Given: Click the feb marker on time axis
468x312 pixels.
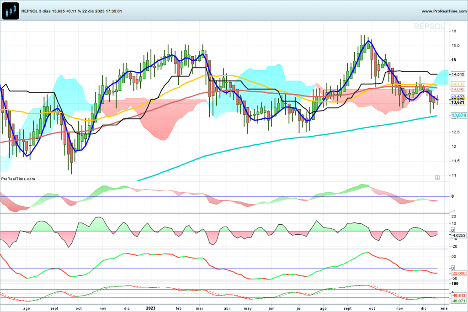Looking at the screenshot, I should click(x=179, y=308).
